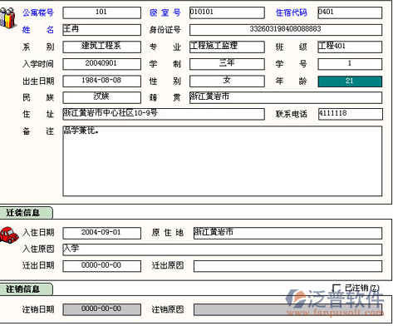
Task: Click the empty 迁出原因 input field
Action: pos(287,266)
